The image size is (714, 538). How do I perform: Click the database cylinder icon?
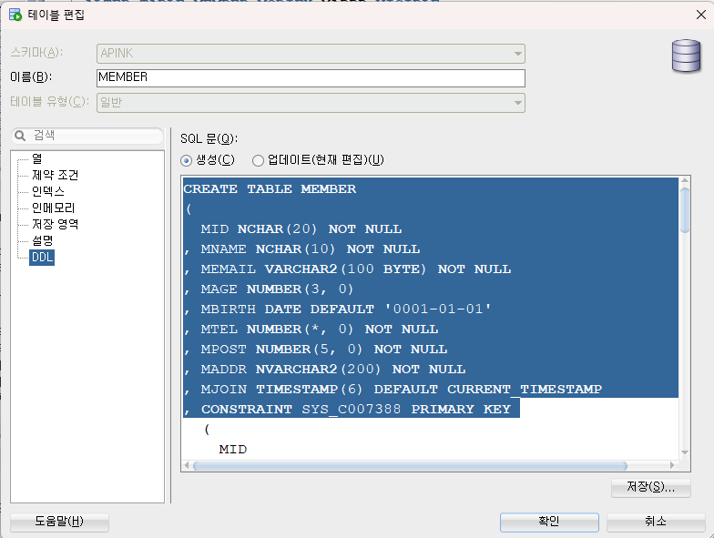[686, 56]
